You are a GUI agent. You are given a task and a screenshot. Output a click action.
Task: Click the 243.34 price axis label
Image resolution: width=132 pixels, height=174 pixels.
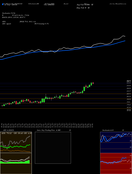(129, 83)
